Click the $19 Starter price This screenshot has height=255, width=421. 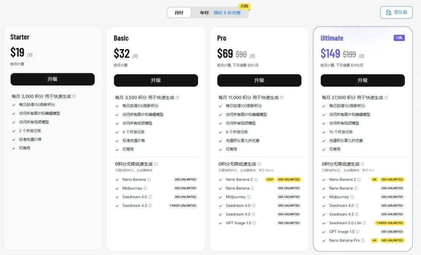click(x=18, y=52)
